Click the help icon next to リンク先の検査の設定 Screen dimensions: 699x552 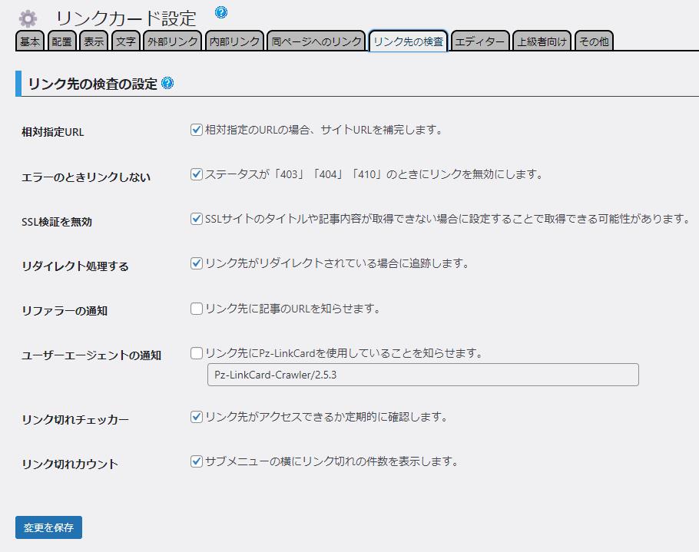tap(167, 84)
